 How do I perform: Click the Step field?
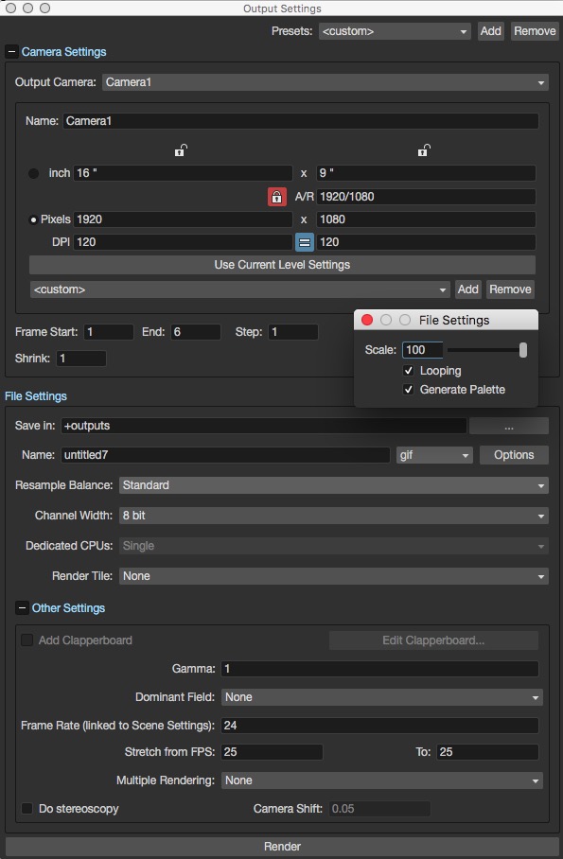pyautogui.click(x=293, y=332)
